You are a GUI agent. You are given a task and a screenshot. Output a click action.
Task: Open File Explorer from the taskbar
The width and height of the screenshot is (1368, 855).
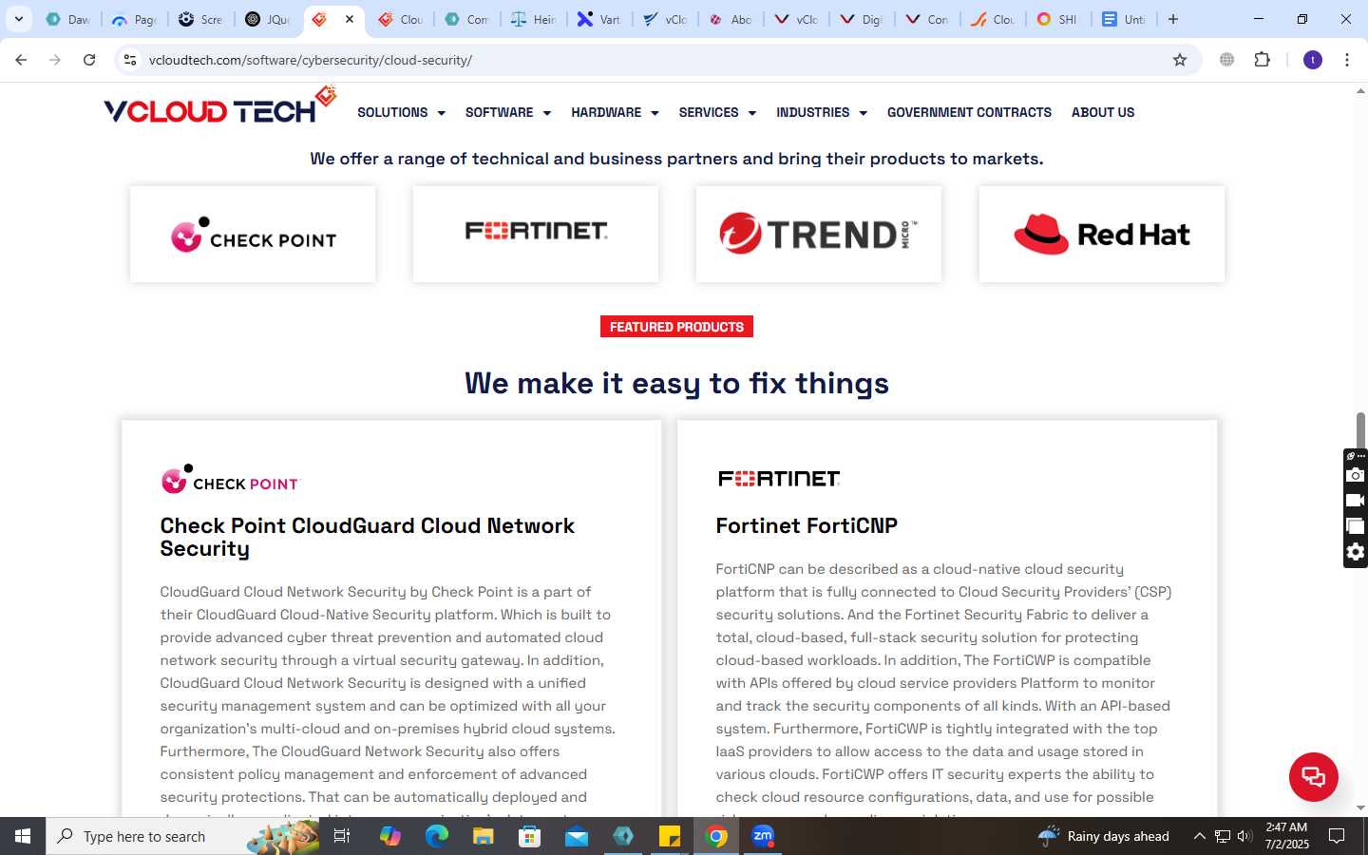[x=483, y=836]
